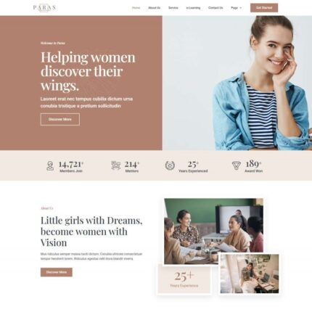Click the 25+ Years Experience card

(184, 279)
